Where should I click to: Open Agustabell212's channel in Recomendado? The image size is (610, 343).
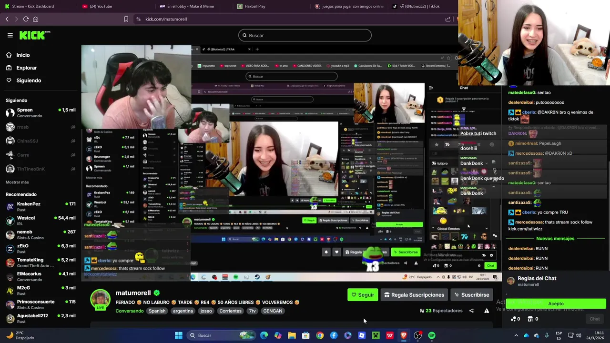41,318
